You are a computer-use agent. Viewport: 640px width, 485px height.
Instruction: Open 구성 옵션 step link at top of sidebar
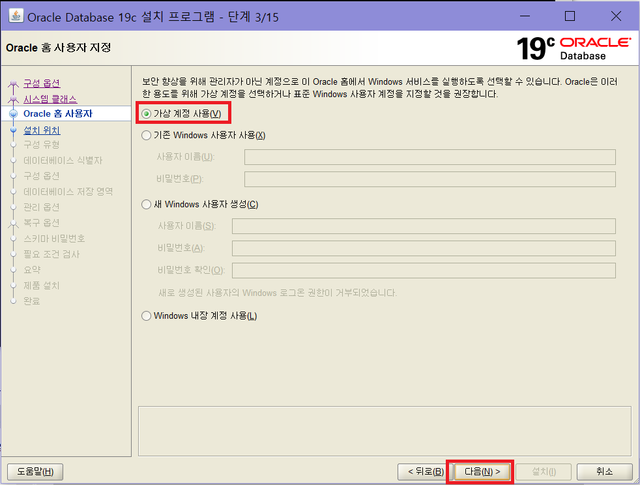[x=42, y=83]
